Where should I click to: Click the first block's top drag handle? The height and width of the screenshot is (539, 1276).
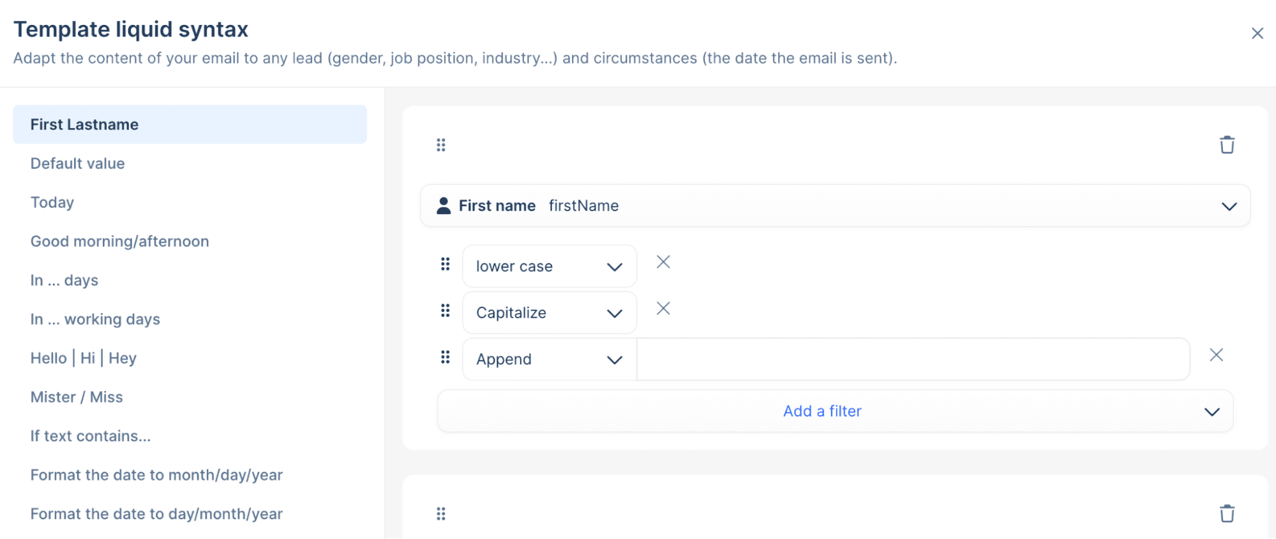click(x=441, y=145)
